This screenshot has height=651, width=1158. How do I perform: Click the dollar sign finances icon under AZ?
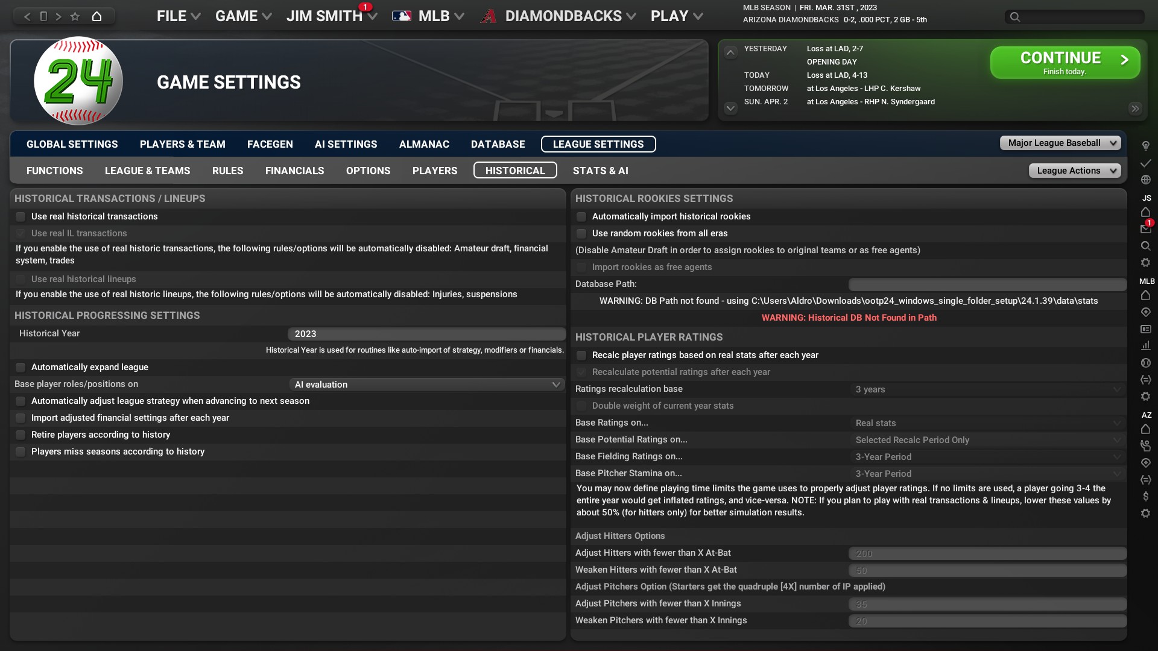click(x=1145, y=497)
